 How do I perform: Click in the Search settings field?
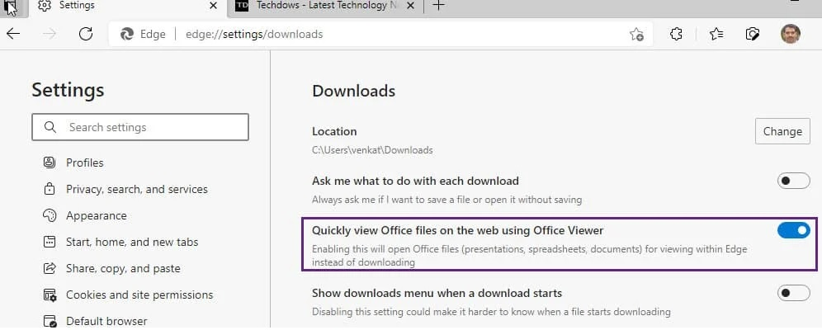pos(140,127)
